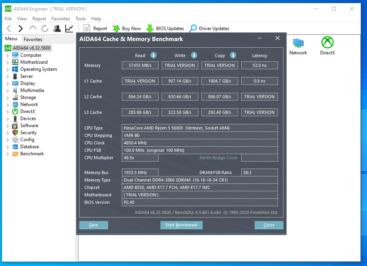Open the user profile toolbar icon
This screenshot has height=266, width=367.
coord(57,29)
